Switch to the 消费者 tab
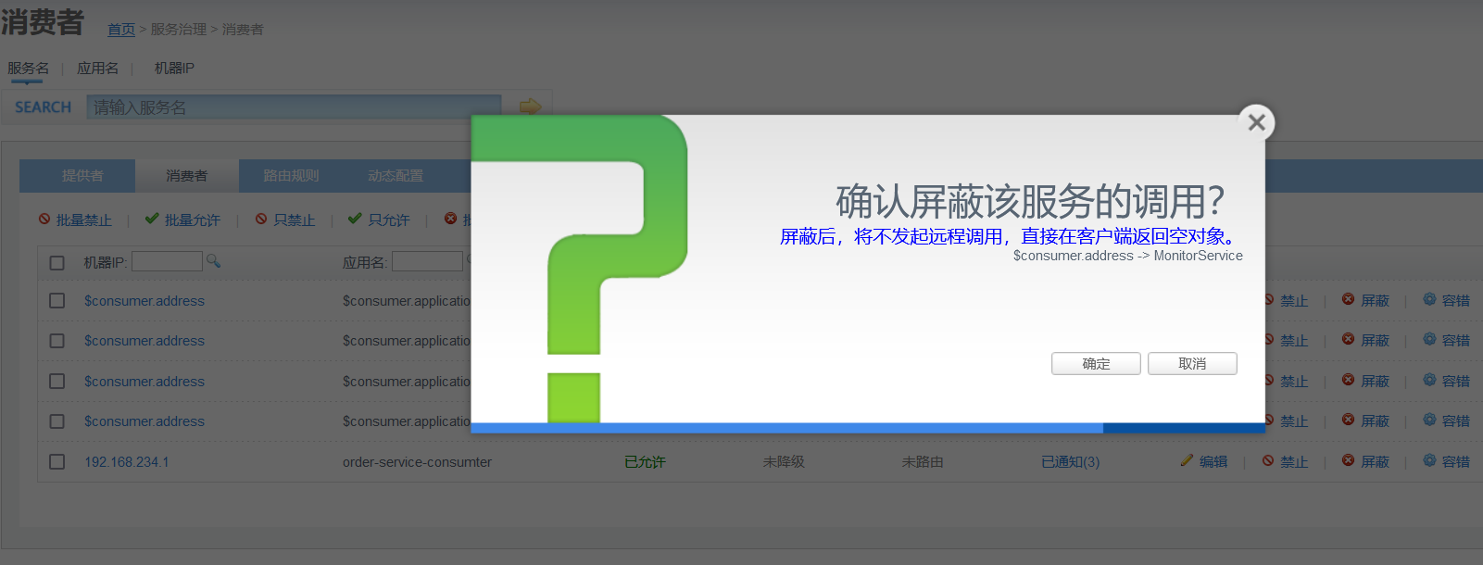This screenshot has height=565, width=1483. point(187,176)
